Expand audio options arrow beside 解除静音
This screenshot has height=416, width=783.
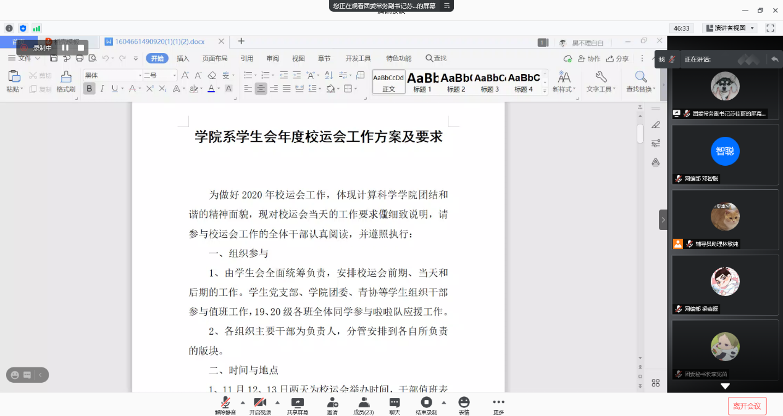click(x=243, y=402)
